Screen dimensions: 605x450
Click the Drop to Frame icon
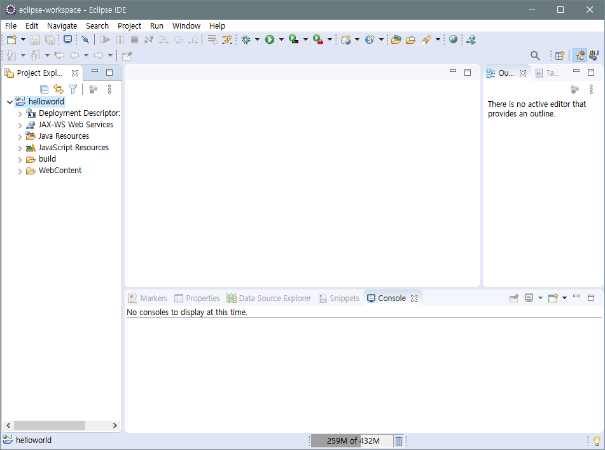pos(212,39)
